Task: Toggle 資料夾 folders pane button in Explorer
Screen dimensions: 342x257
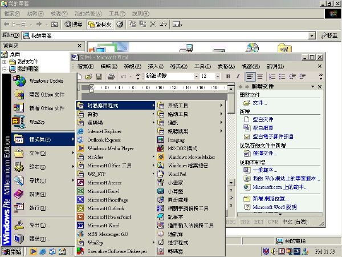Action: coord(100,24)
